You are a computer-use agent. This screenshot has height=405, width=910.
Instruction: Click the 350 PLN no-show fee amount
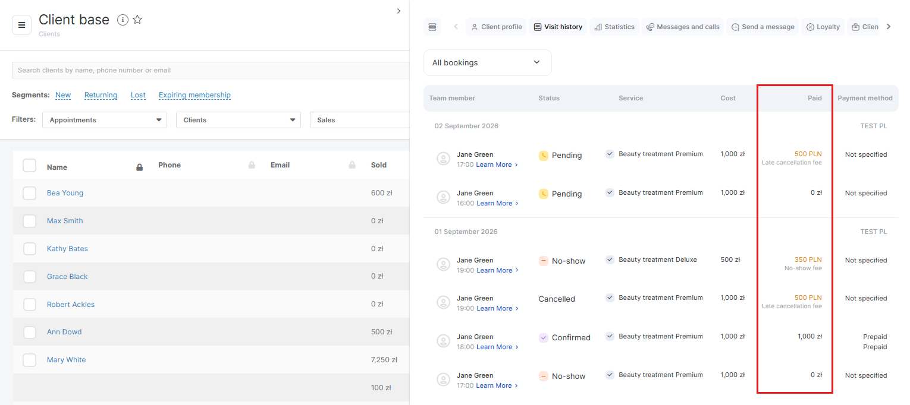click(808, 260)
